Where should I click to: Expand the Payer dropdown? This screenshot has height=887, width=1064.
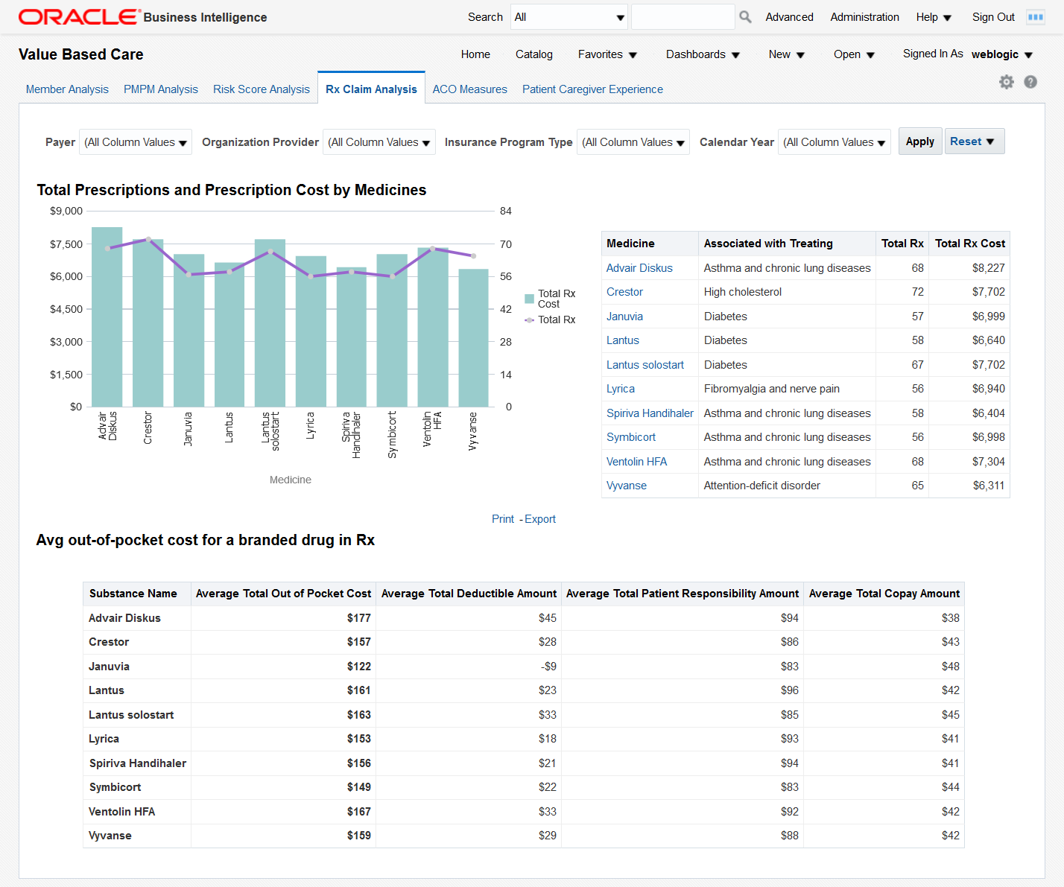pos(136,142)
